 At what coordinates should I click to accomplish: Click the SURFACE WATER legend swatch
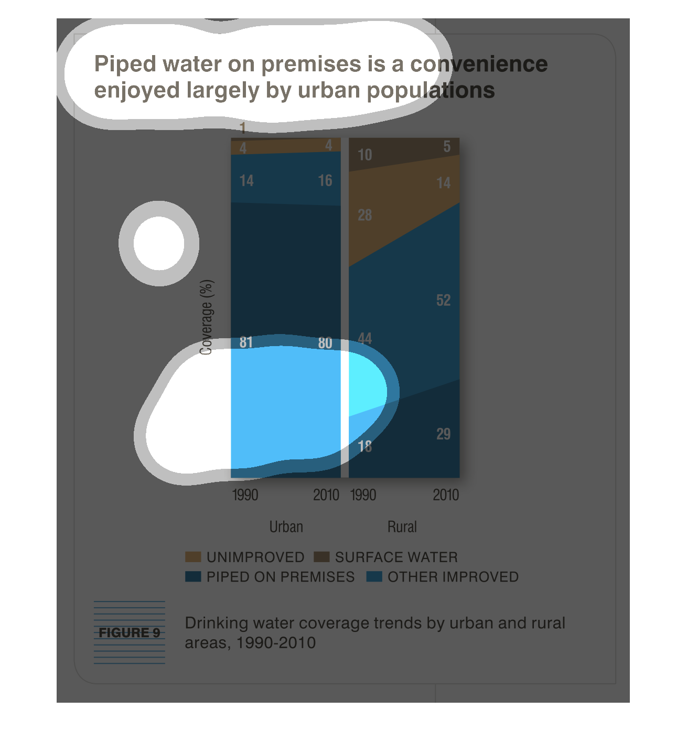click(x=321, y=557)
